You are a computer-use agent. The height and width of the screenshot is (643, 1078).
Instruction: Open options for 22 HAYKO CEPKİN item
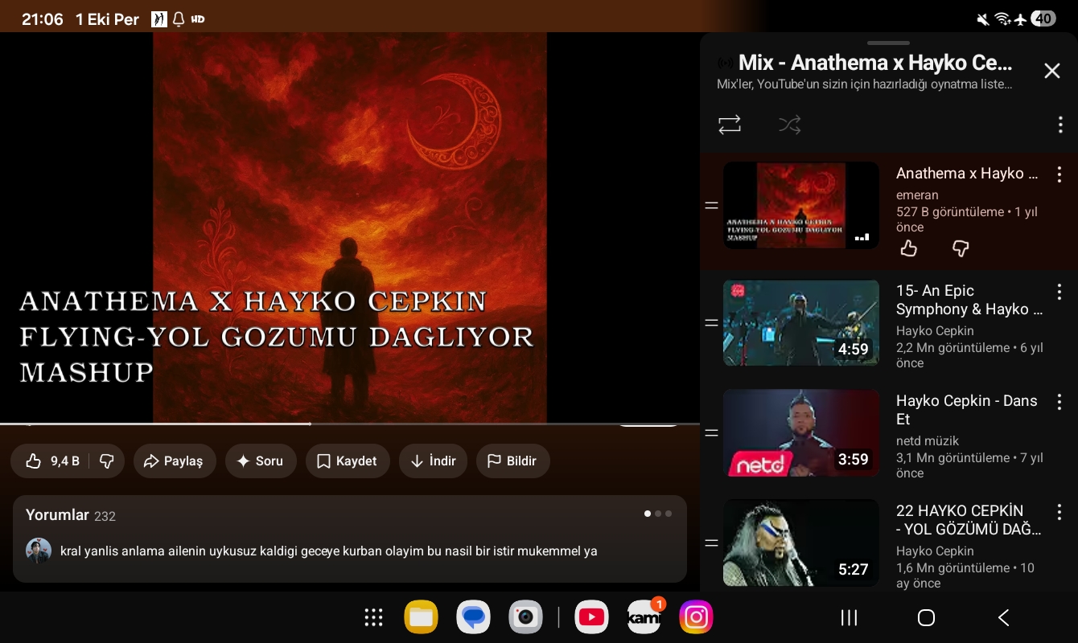[x=1059, y=512]
